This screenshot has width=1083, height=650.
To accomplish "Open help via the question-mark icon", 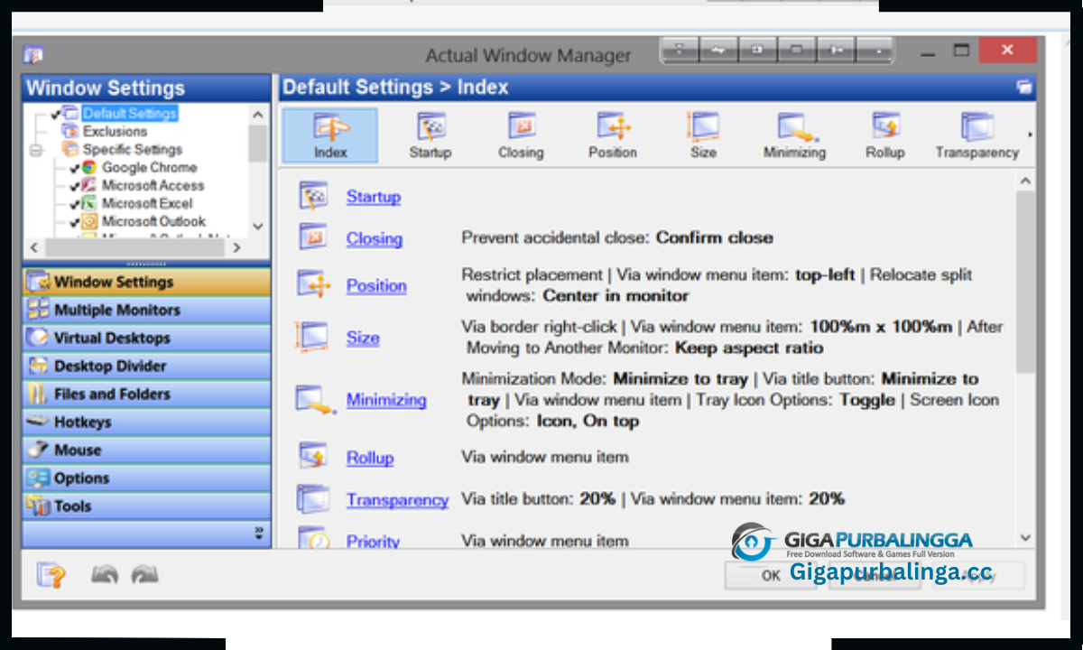I will [x=51, y=574].
